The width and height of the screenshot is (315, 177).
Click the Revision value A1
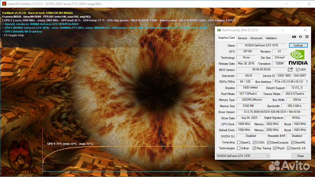(279, 51)
